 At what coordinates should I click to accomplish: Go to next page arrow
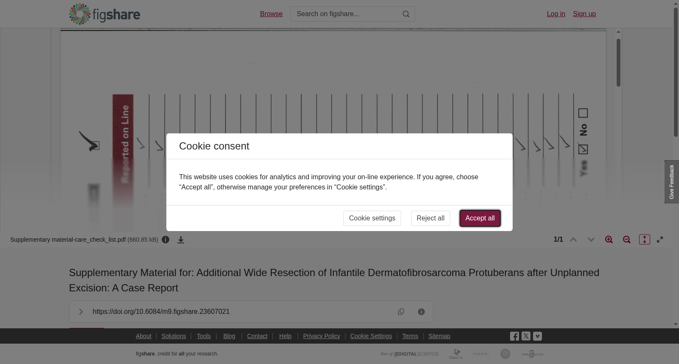click(x=591, y=240)
